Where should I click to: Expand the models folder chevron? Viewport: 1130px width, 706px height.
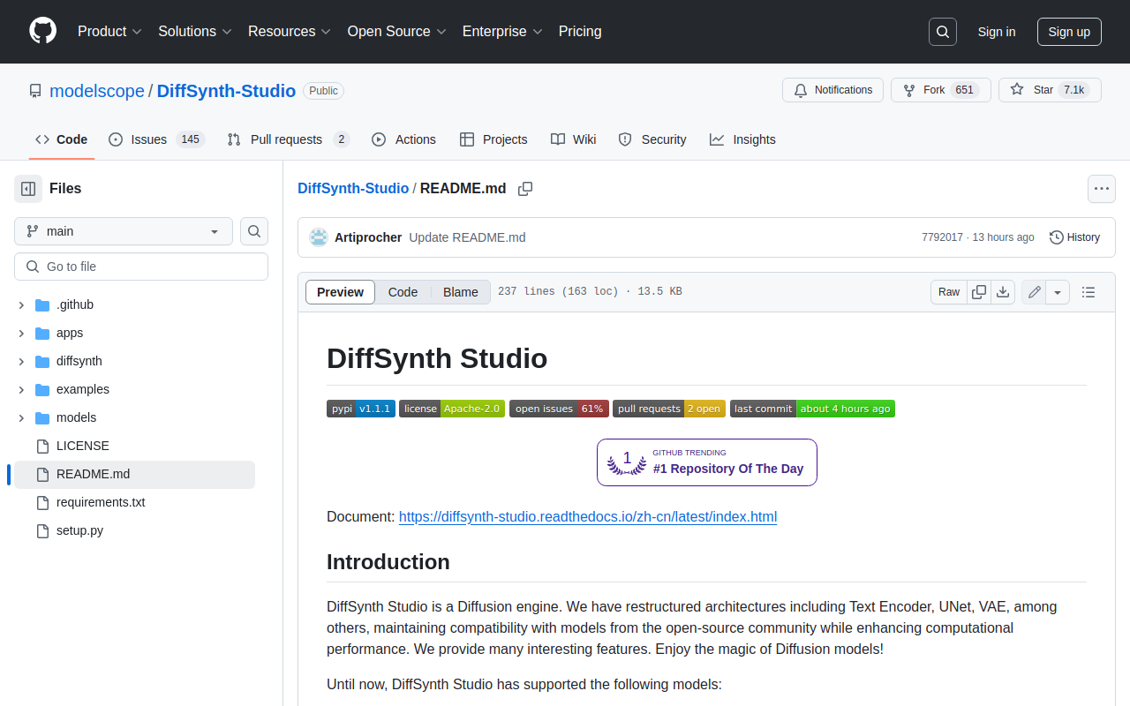[21, 417]
